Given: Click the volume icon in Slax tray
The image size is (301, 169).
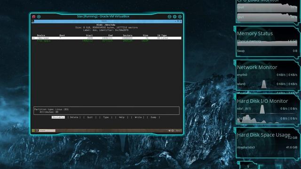Looking at the screenshot, I should coord(169,131).
